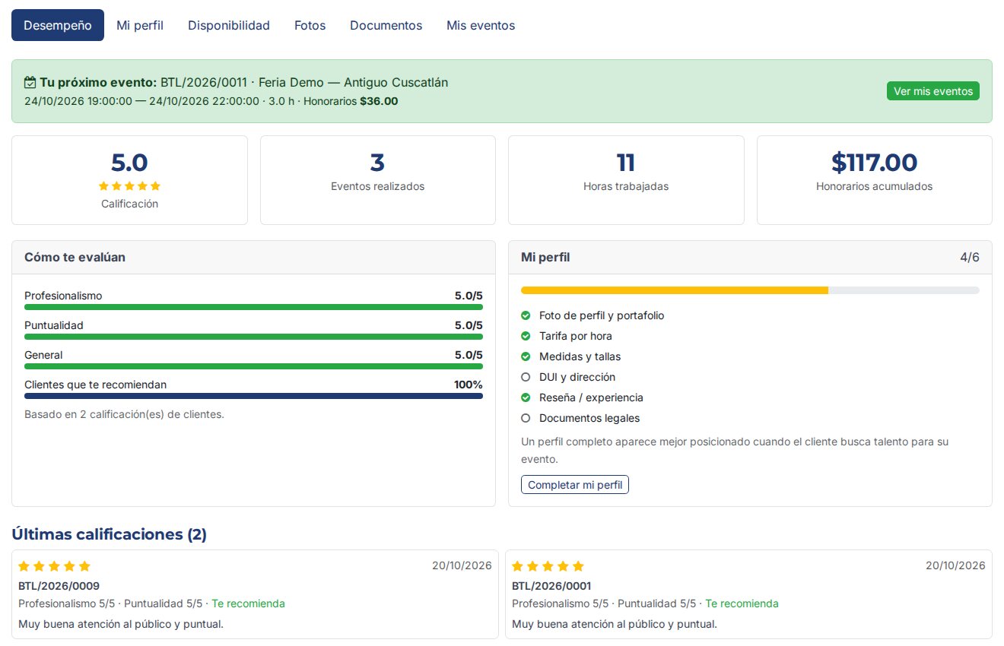Click the Puntualidad rating bar

pos(253,337)
